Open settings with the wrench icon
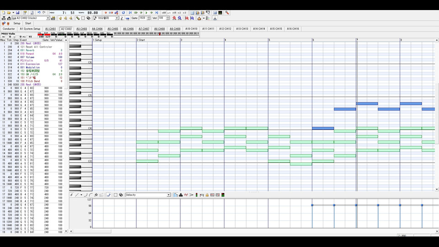439x247 pixels. [x=227, y=13]
